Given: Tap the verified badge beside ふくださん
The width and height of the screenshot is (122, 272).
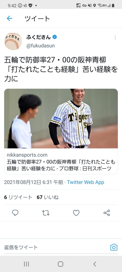Looking at the screenshot, I should 55,37.
